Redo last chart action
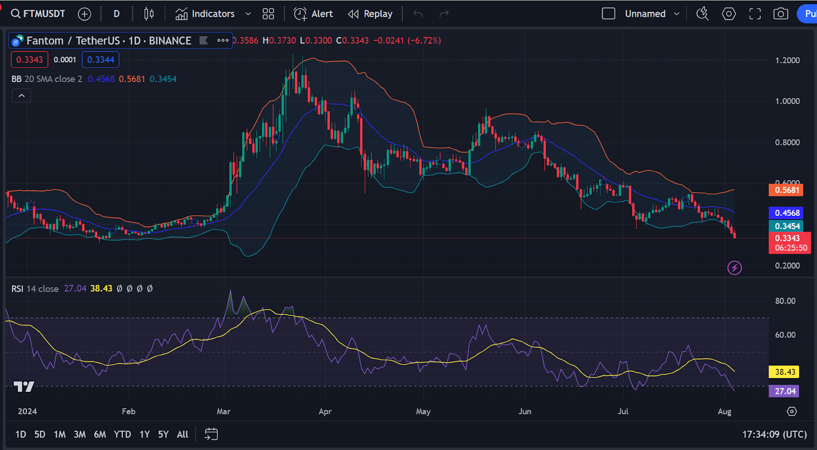This screenshot has width=817, height=450. (444, 14)
